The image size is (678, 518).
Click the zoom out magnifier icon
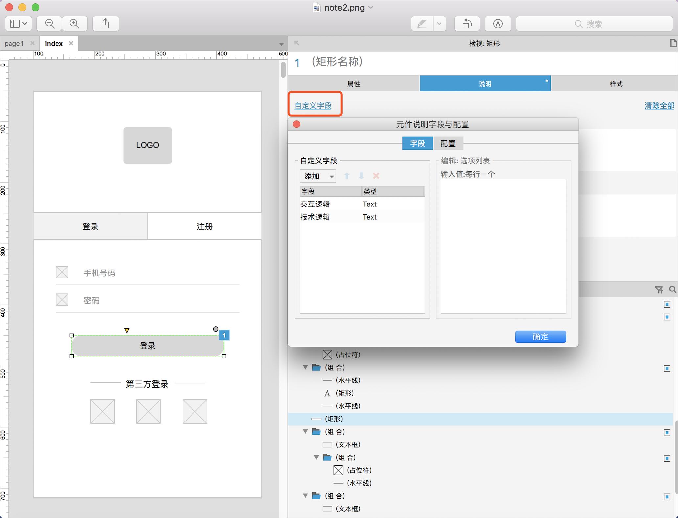pyautogui.click(x=50, y=24)
